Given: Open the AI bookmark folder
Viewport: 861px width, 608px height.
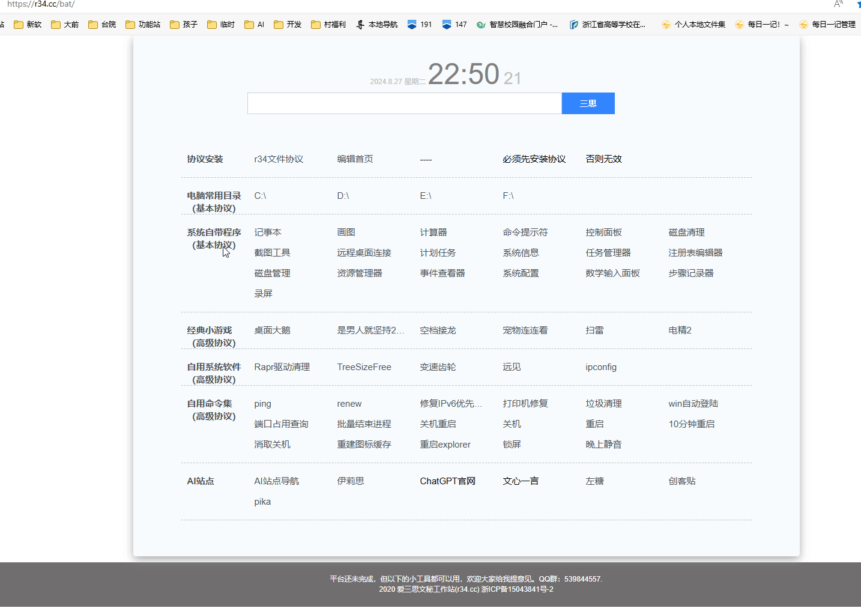Looking at the screenshot, I should click(x=255, y=25).
